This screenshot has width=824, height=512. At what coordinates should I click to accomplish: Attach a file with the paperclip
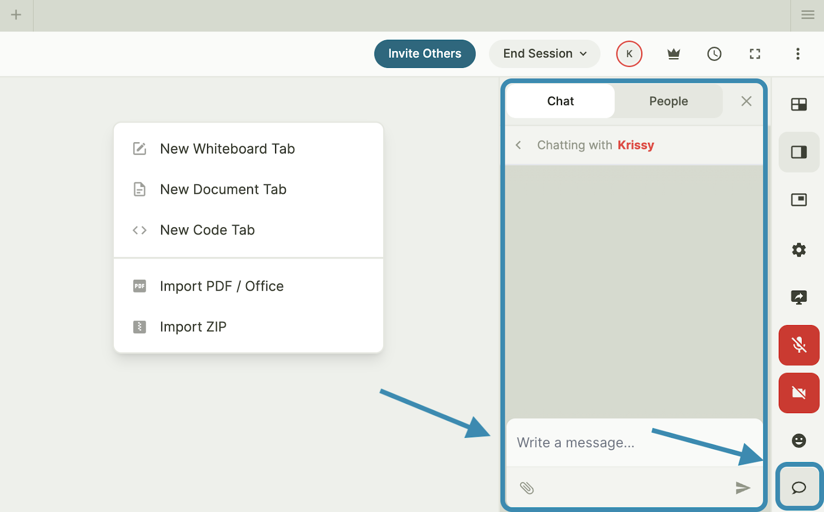point(526,487)
